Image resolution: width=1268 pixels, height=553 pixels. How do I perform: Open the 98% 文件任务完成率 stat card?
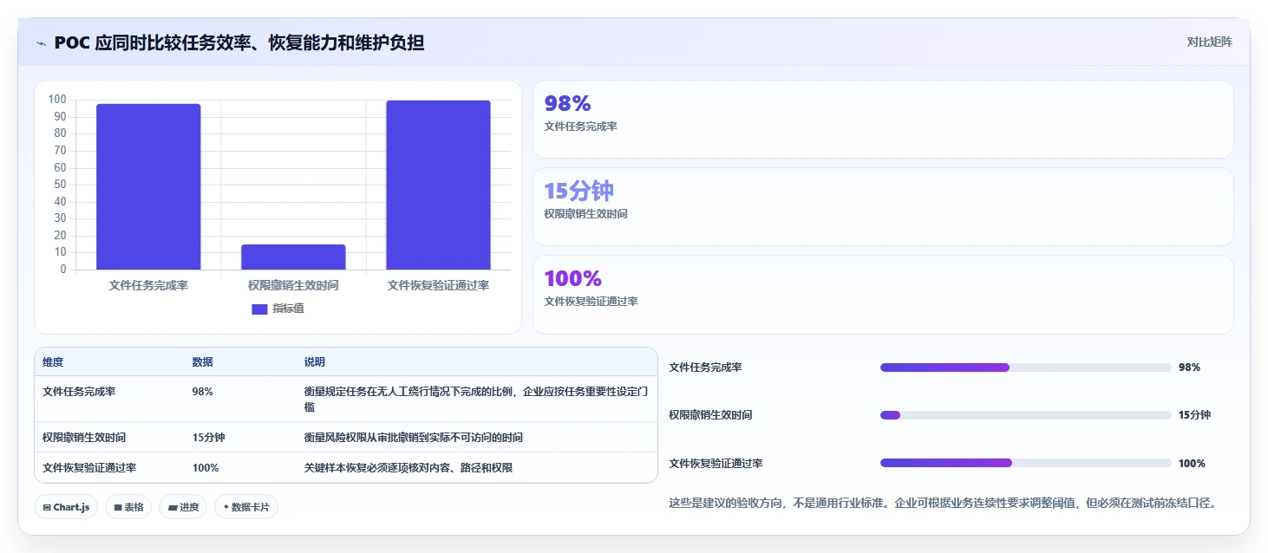(883, 119)
